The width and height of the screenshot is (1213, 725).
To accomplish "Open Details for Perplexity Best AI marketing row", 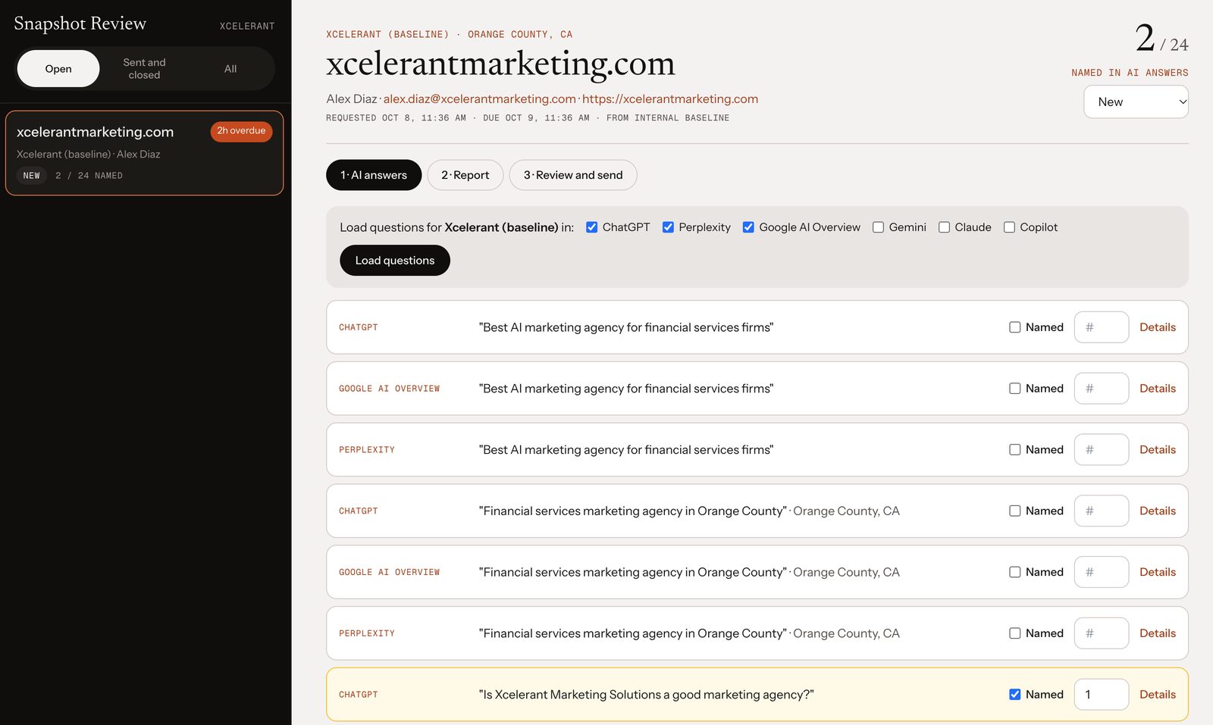I will [1158, 450].
